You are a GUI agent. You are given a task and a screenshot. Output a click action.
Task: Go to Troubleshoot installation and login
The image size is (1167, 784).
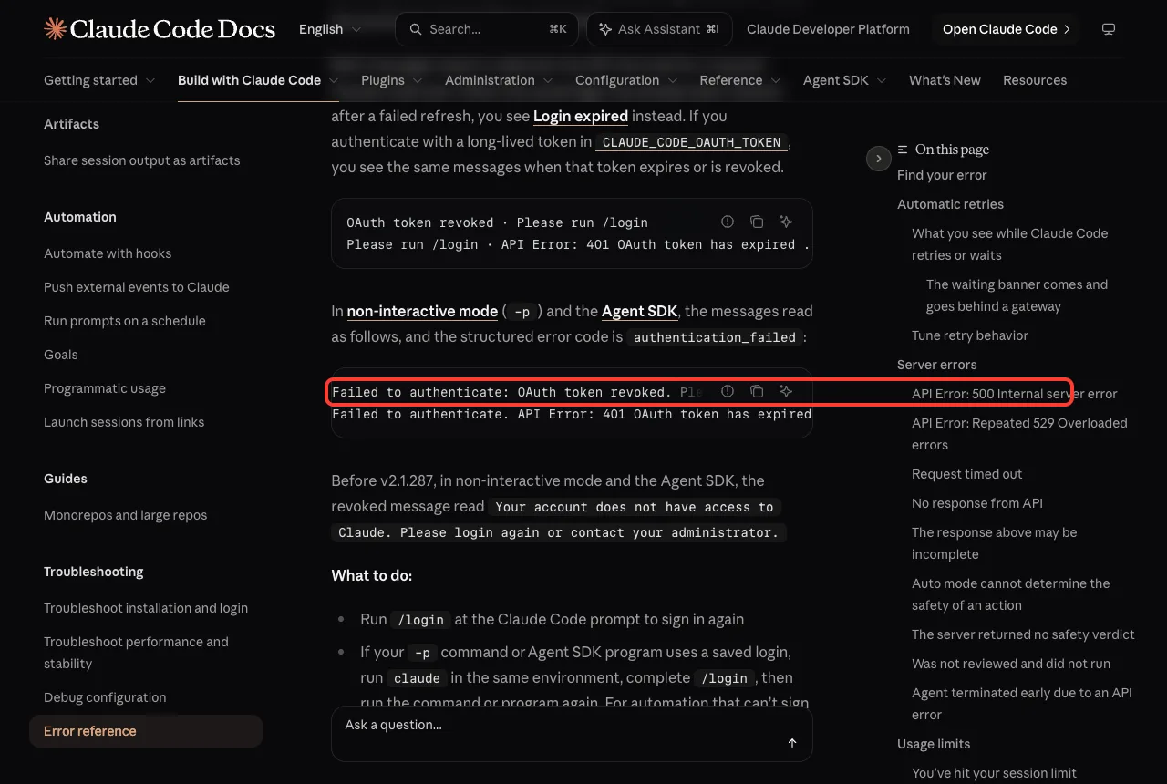click(146, 608)
